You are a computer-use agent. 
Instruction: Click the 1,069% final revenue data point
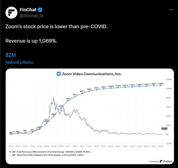(161, 85)
